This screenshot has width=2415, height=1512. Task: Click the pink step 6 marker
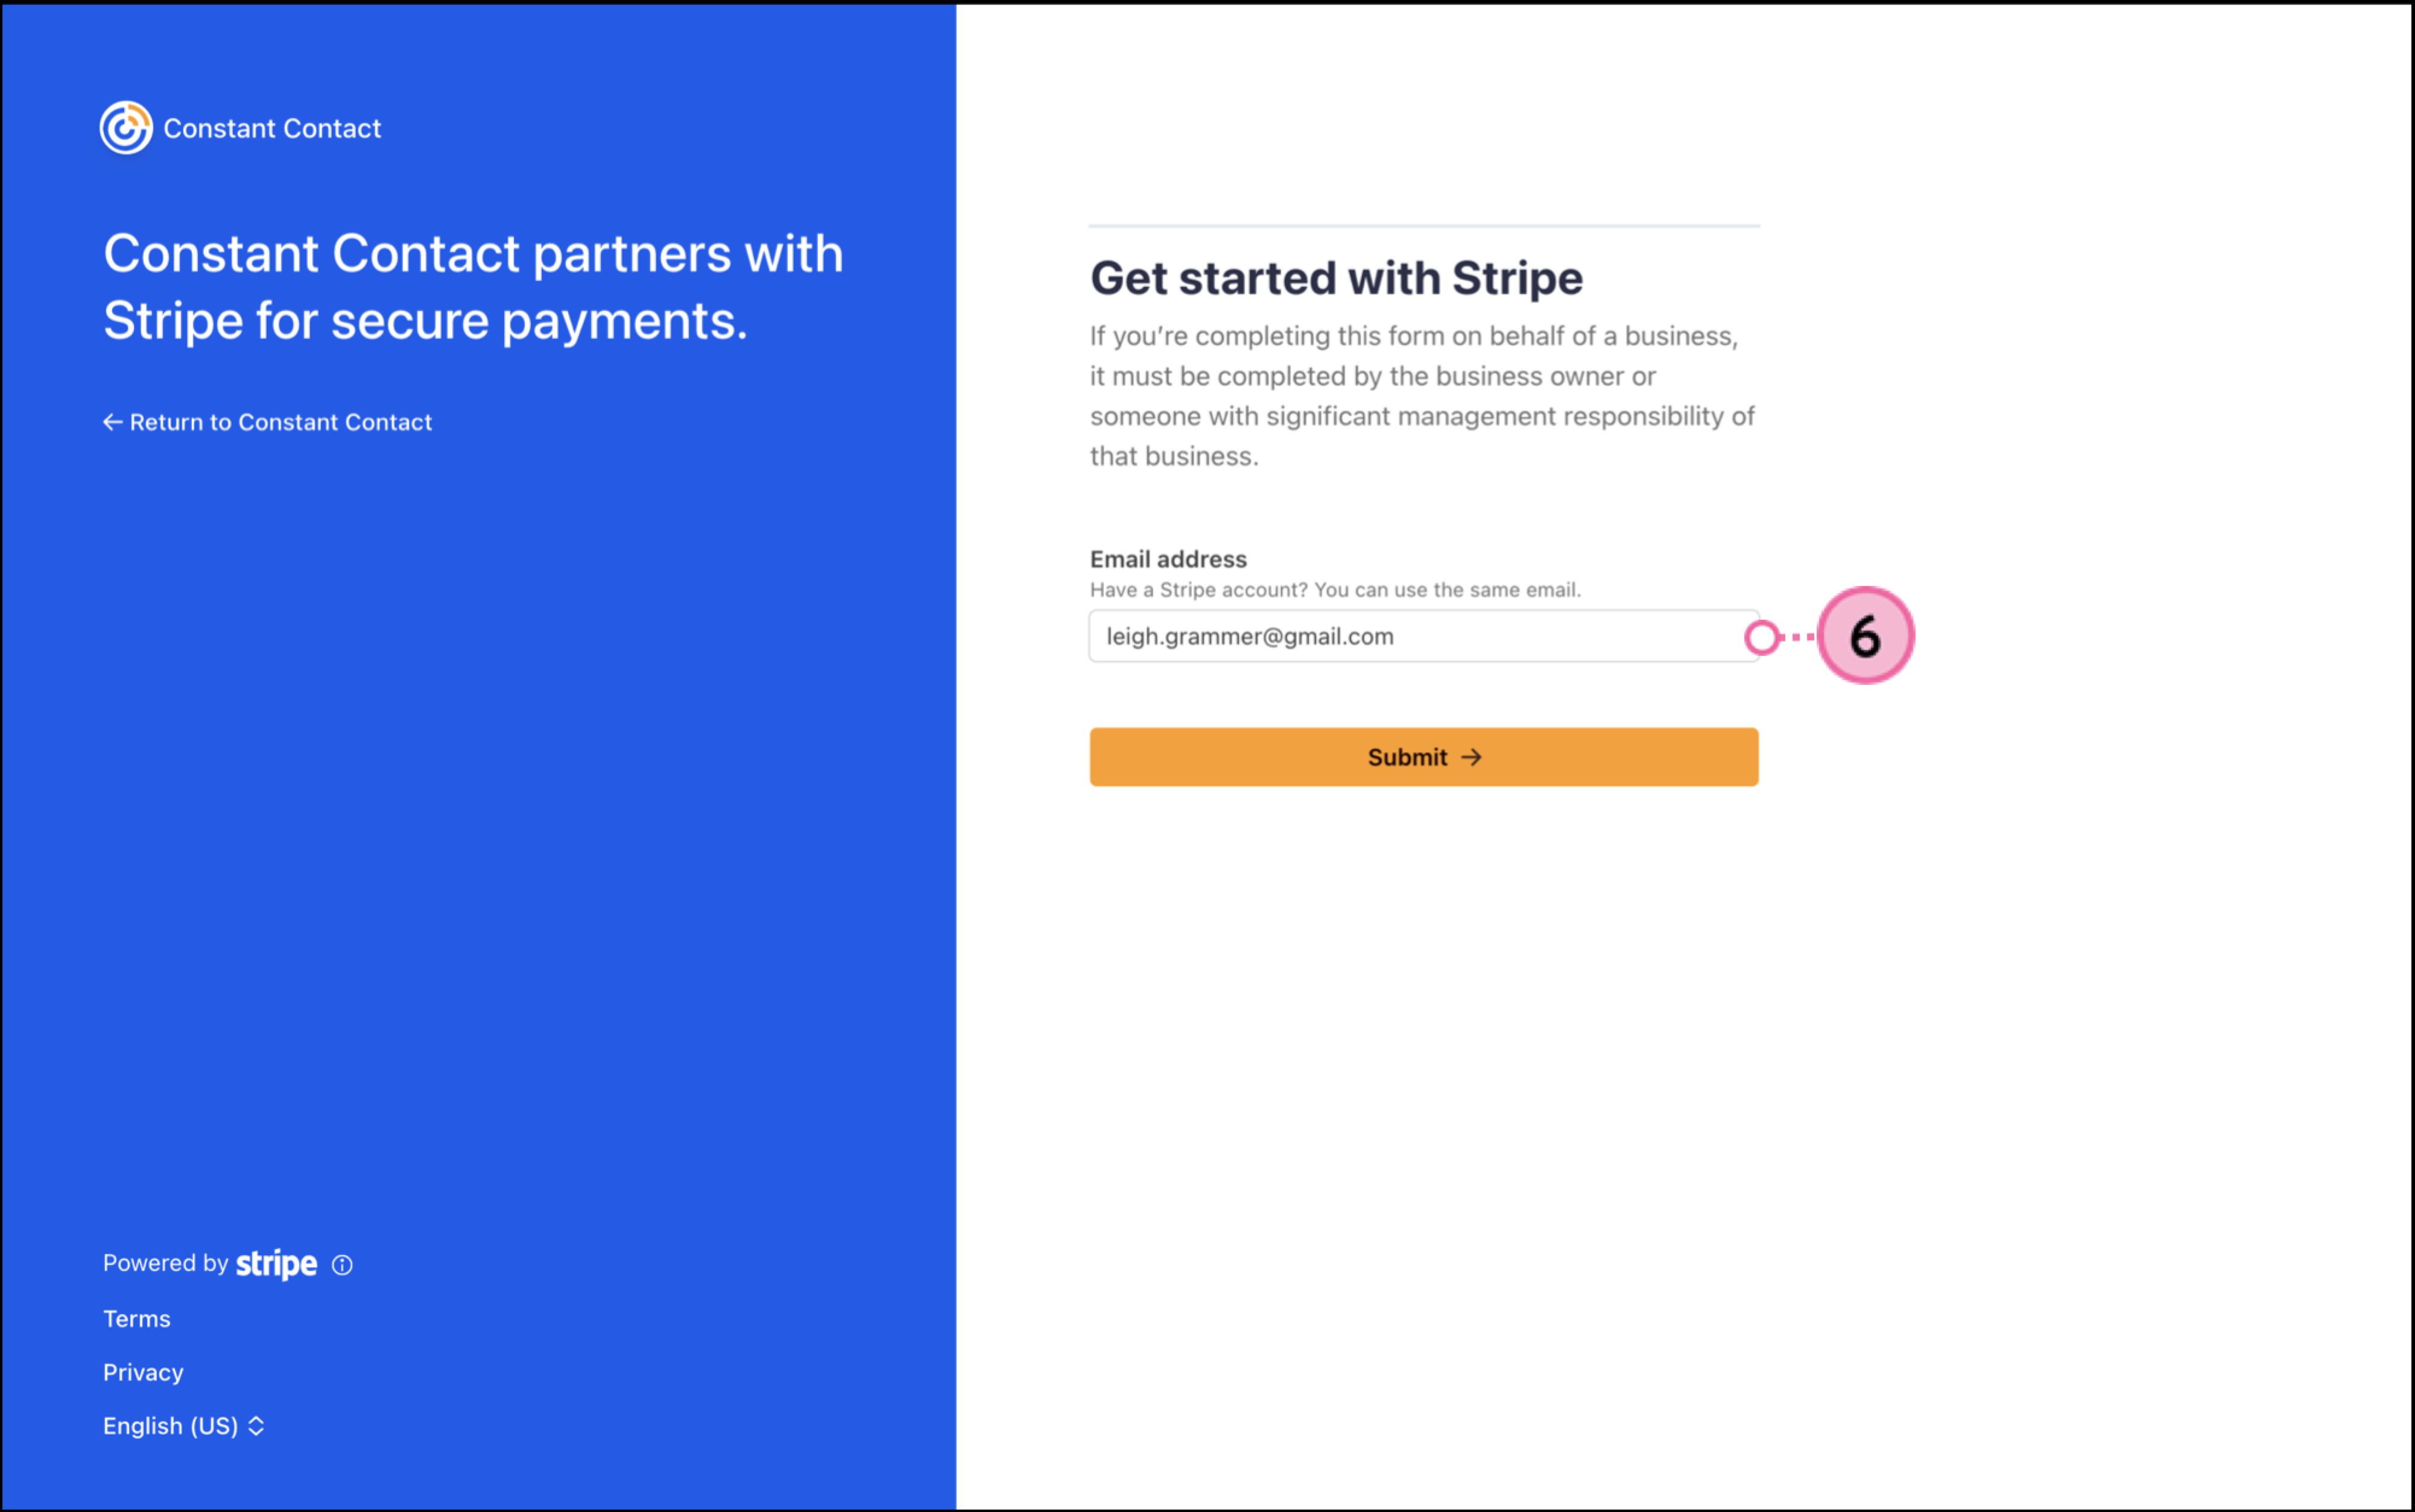click(x=1865, y=636)
